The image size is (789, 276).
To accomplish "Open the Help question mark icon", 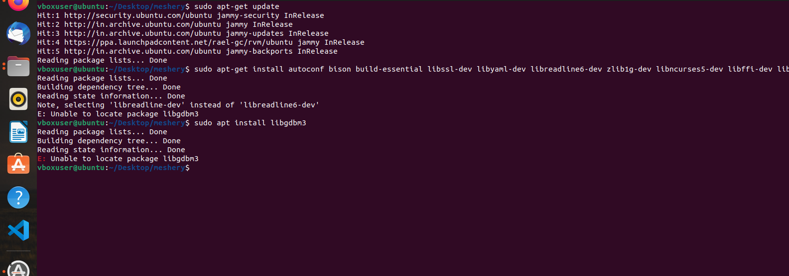I will coord(18,197).
